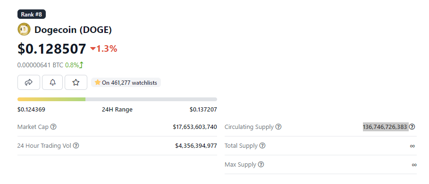Image resolution: width=429 pixels, height=184 pixels.
Task: Click the Circulating Supply label help icon
Action: click(278, 127)
